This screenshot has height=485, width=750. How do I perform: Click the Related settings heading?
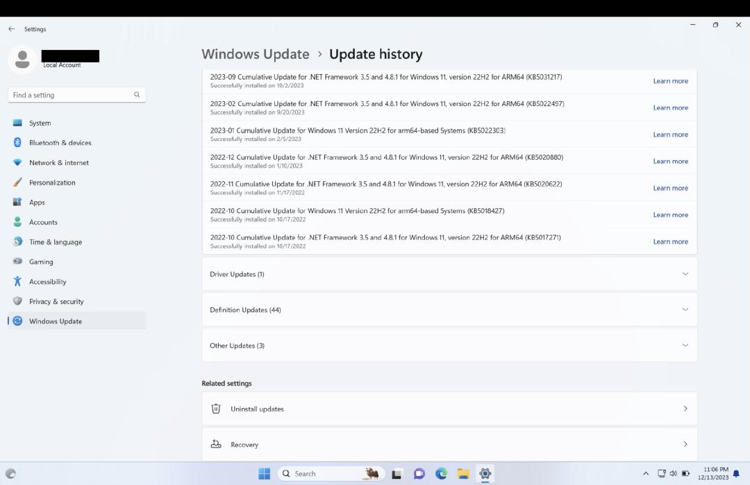coord(226,383)
